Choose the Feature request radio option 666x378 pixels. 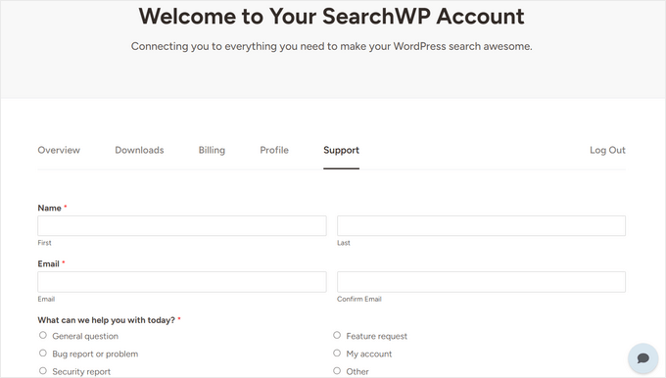click(x=337, y=336)
